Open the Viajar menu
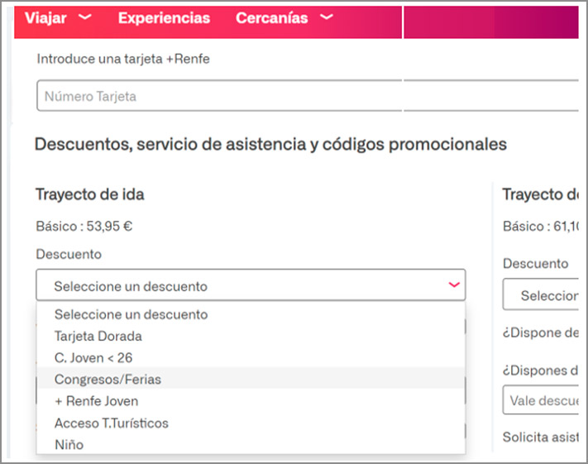The width and height of the screenshot is (588, 464). pos(45,17)
